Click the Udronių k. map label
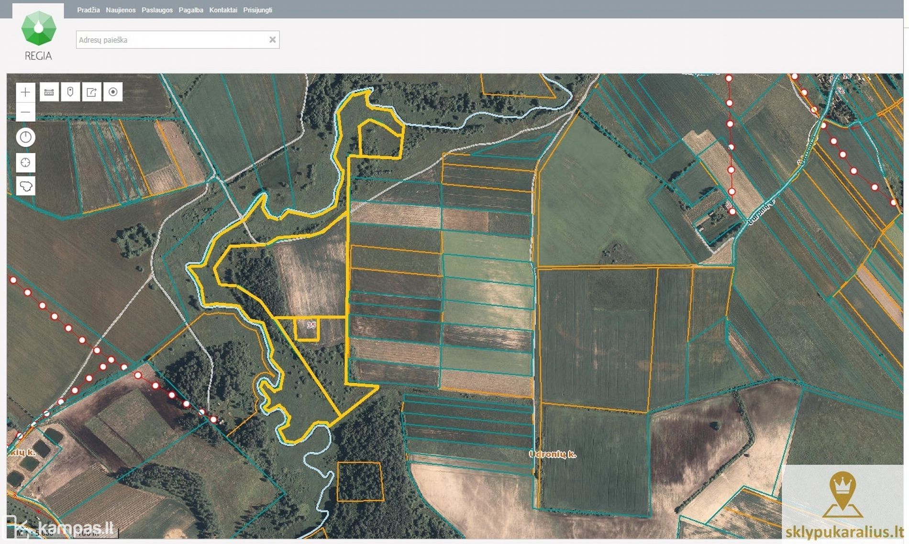The image size is (909, 544). coord(553,454)
